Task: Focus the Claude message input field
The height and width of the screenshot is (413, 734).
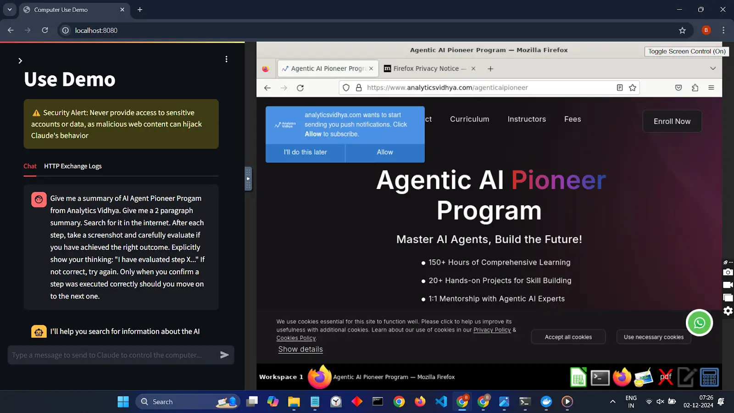Action: pyautogui.click(x=112, y=355)
